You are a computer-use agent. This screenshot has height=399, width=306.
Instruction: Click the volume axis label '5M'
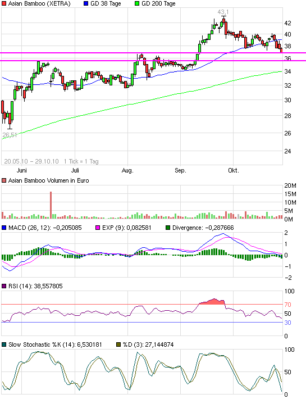(289, 211)
